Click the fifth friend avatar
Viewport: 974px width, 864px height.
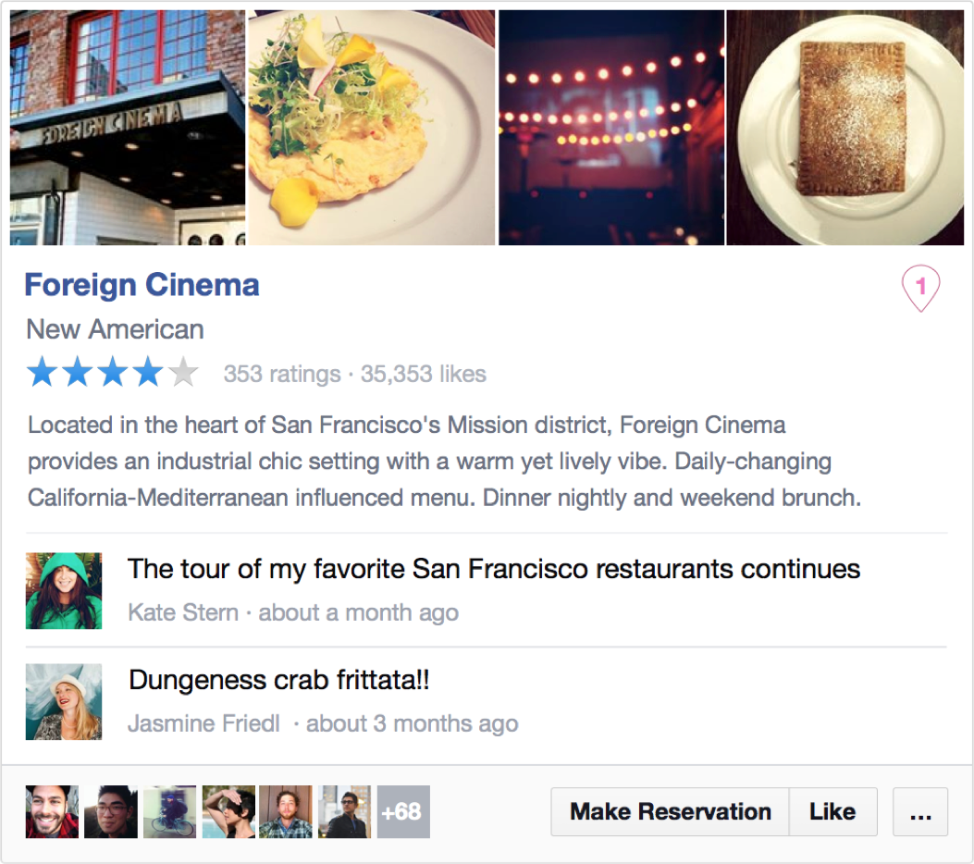pos(286,811)
